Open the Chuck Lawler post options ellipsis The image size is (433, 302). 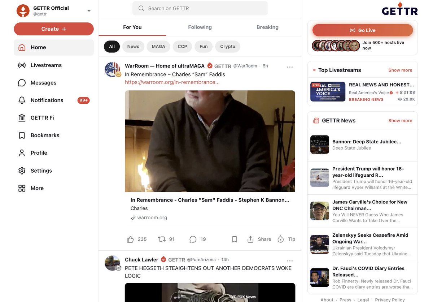290,261
